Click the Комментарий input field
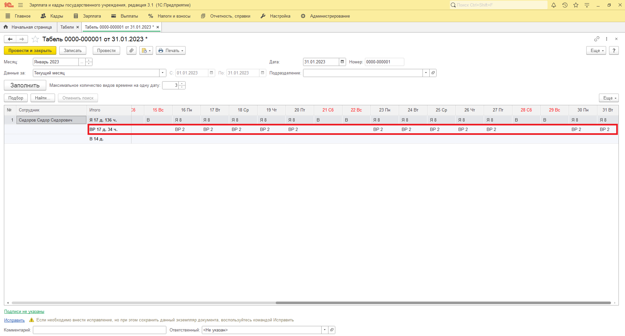This screenshot has height=336, width=625. point(100,330)
